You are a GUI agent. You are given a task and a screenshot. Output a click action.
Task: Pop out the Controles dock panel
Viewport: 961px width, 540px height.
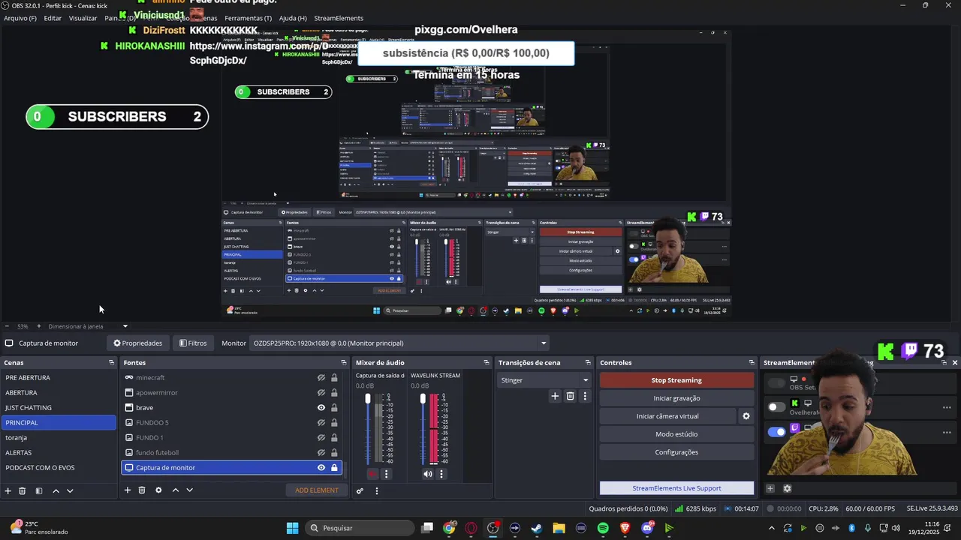click(752, 363)
